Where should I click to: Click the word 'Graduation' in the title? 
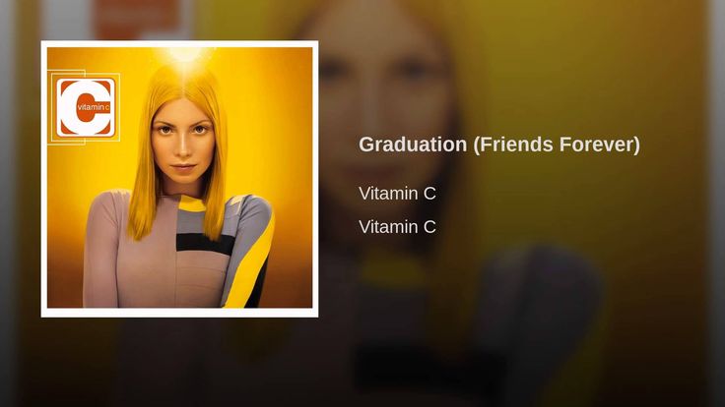tap(413, 145)
